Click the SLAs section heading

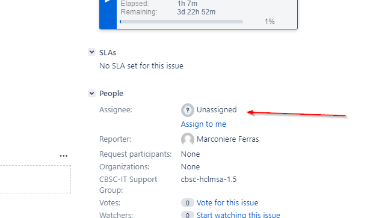pos(108,52)
